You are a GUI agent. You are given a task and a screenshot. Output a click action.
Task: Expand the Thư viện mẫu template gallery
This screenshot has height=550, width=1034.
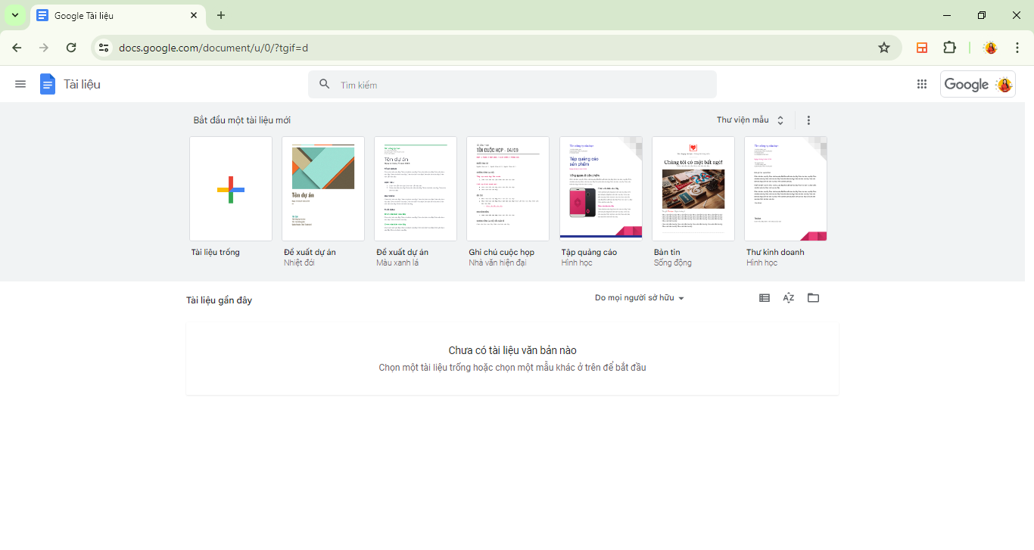750,120
